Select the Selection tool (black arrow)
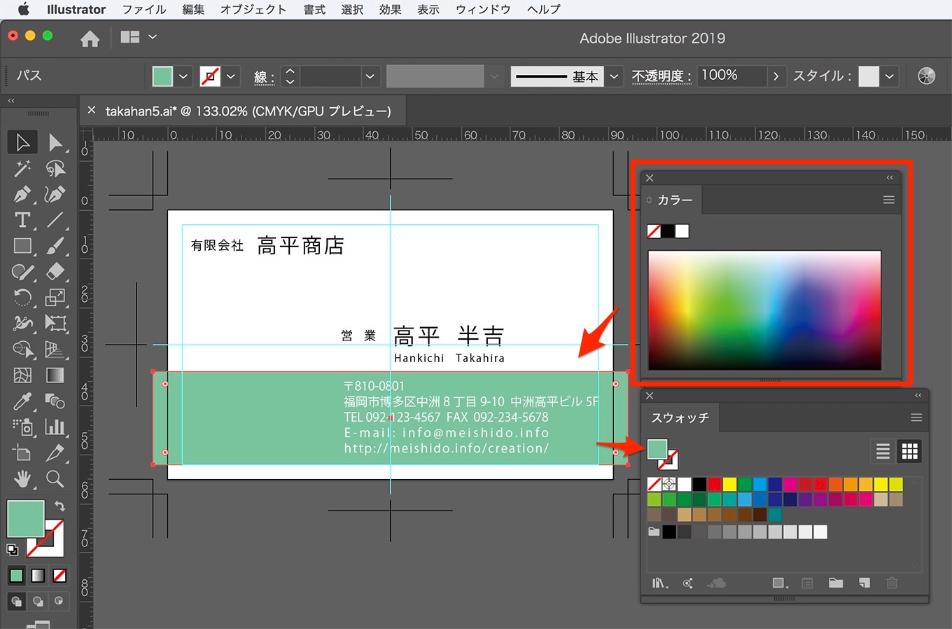Viewport: 952px width, 629px height. 22,142
